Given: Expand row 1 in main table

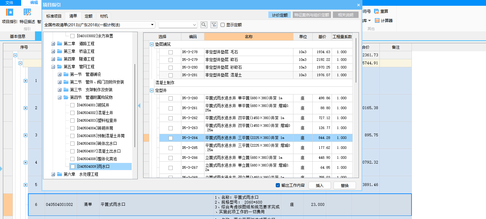Looking at the screenshot, I should (x=25, y=81).
